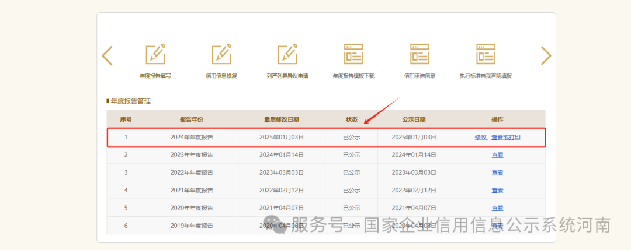The image size is (631, 250).
Task: Click serial number 4 cell
Action: 126,190
